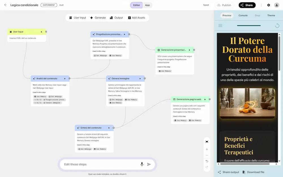Open the Console tab

(243, 15)
